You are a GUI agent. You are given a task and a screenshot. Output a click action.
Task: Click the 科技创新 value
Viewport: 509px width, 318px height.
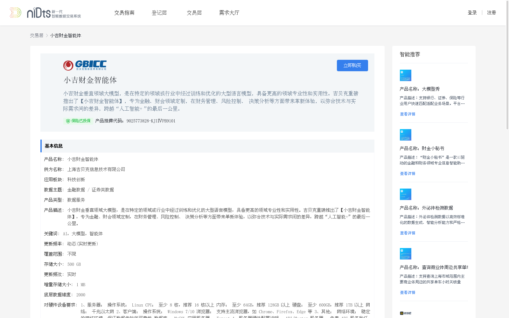pyautogui.click(x=76, y=180)
